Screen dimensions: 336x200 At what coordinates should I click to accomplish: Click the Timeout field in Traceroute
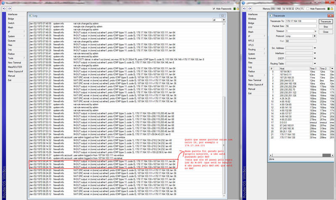(x=300, y=31)
